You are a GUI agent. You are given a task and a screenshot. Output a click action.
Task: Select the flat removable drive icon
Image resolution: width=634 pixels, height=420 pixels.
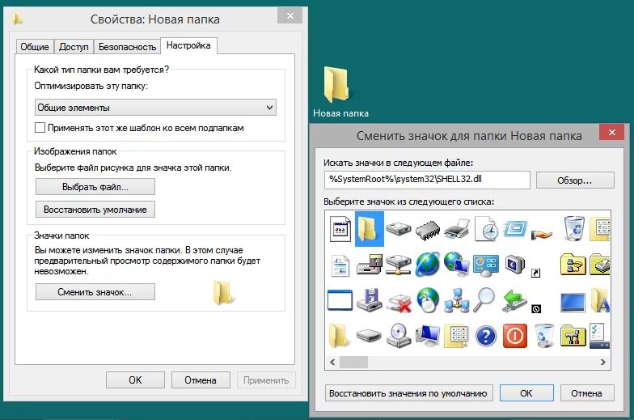click(369, 335)
